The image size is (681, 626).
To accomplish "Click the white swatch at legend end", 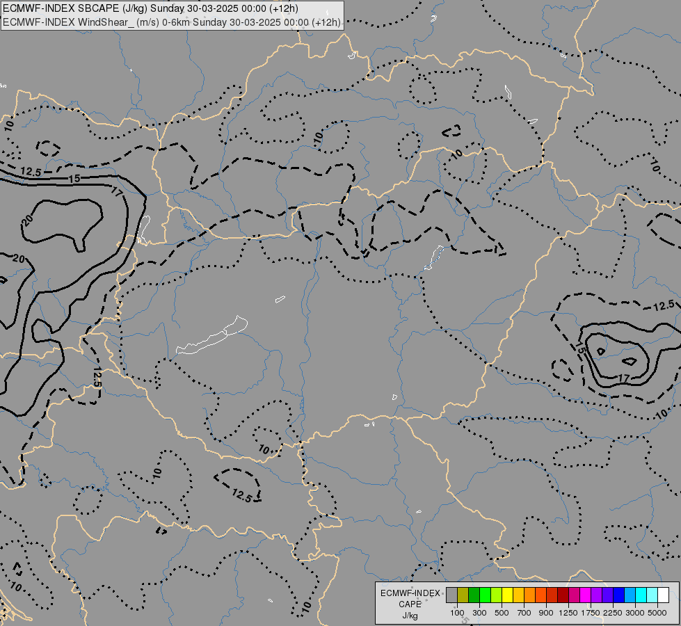I will pyautogui.click(x=663, y=595).
